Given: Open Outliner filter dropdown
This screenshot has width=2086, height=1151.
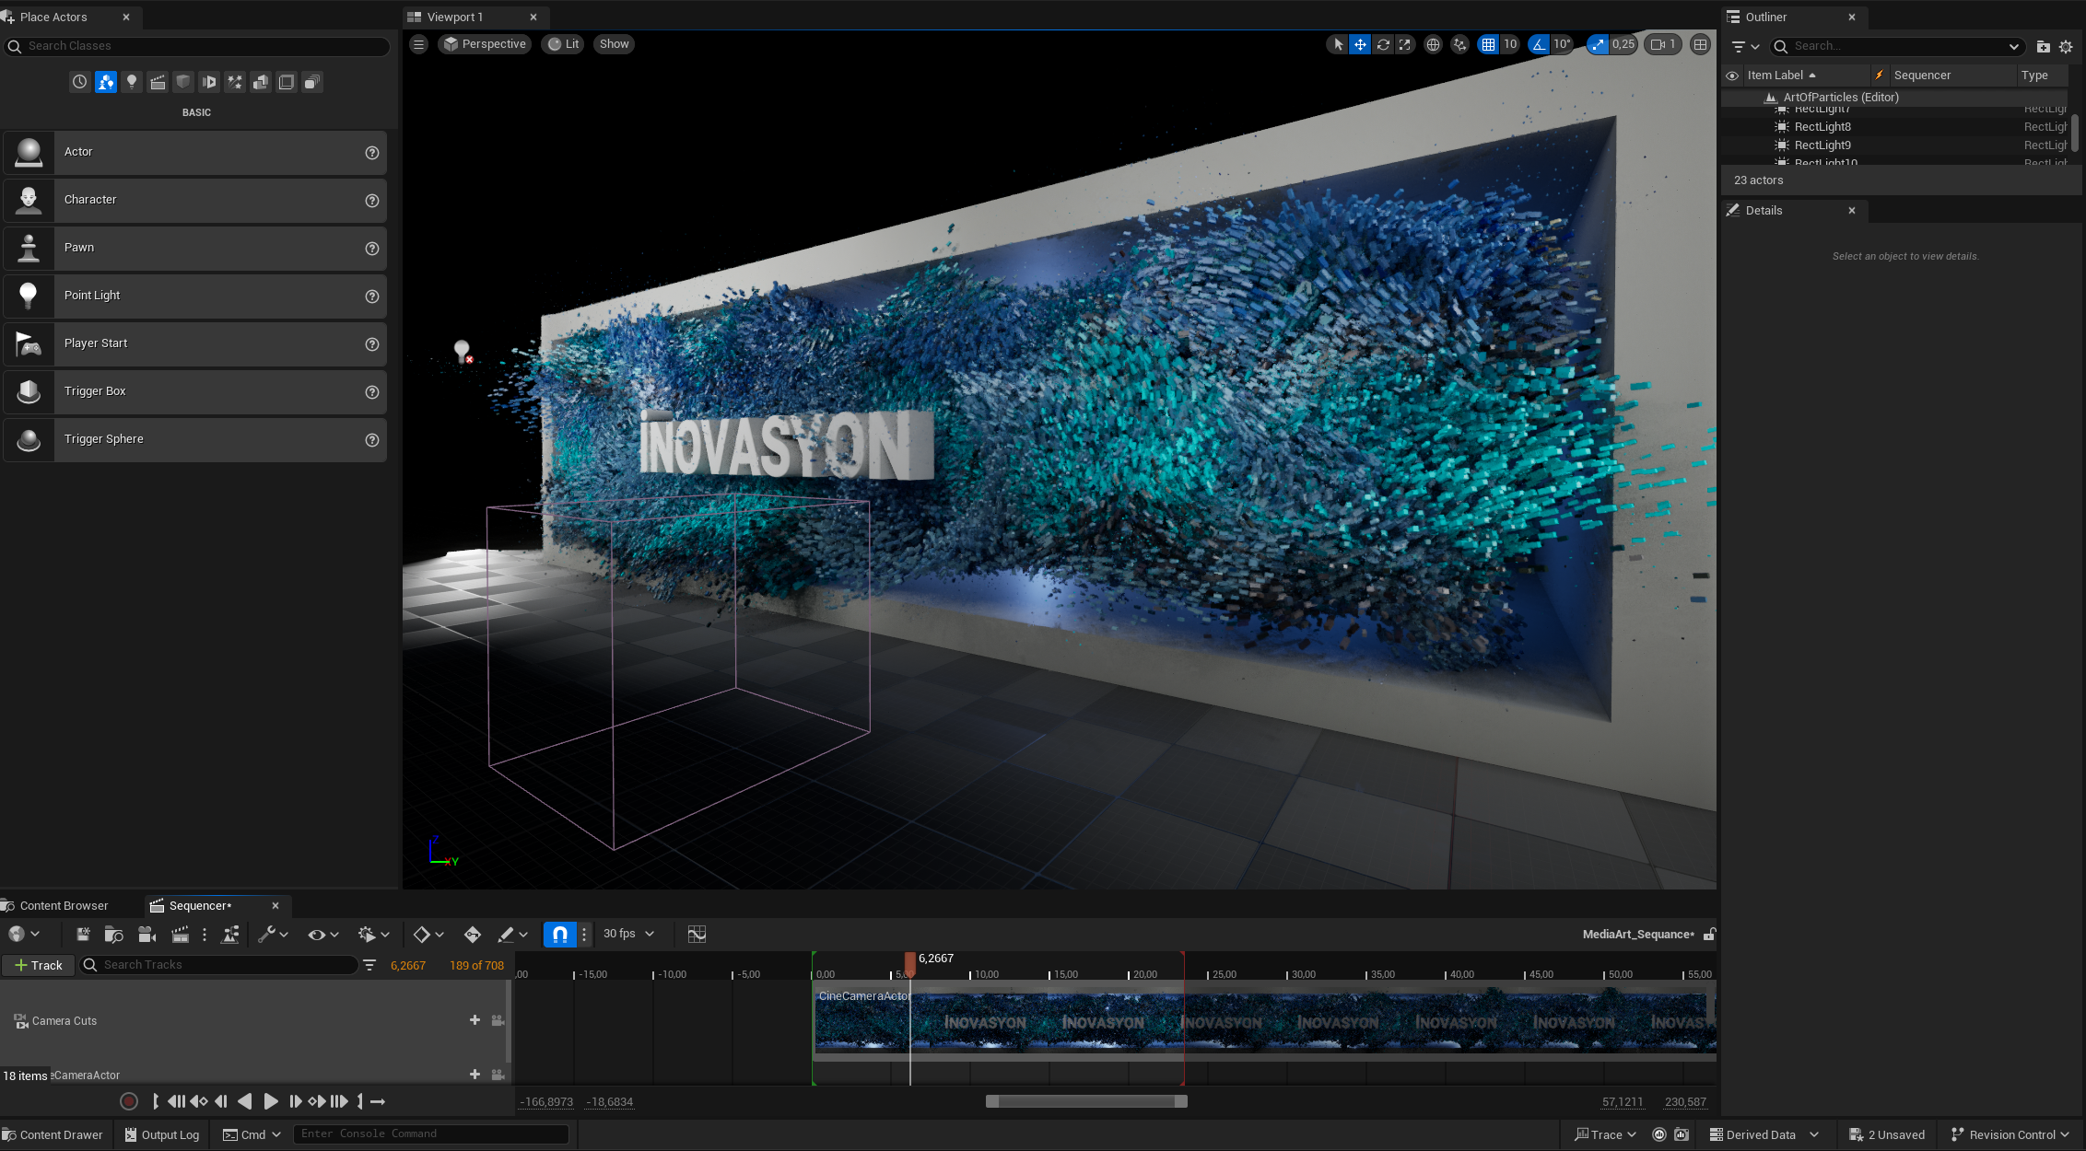Looking at the screenshot, I should [1745, 46].
